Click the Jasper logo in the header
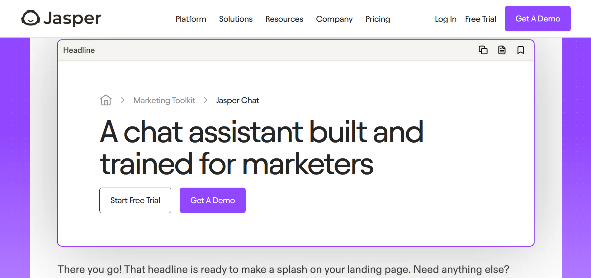Viewport: 591px width, 278px height. coord(61,18)
